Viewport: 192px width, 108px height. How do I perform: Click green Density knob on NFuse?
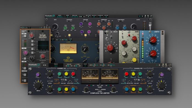tap(73, 28)
